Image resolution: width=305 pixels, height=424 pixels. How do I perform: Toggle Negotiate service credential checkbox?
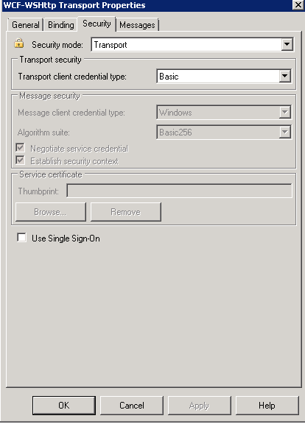[21, 148]
